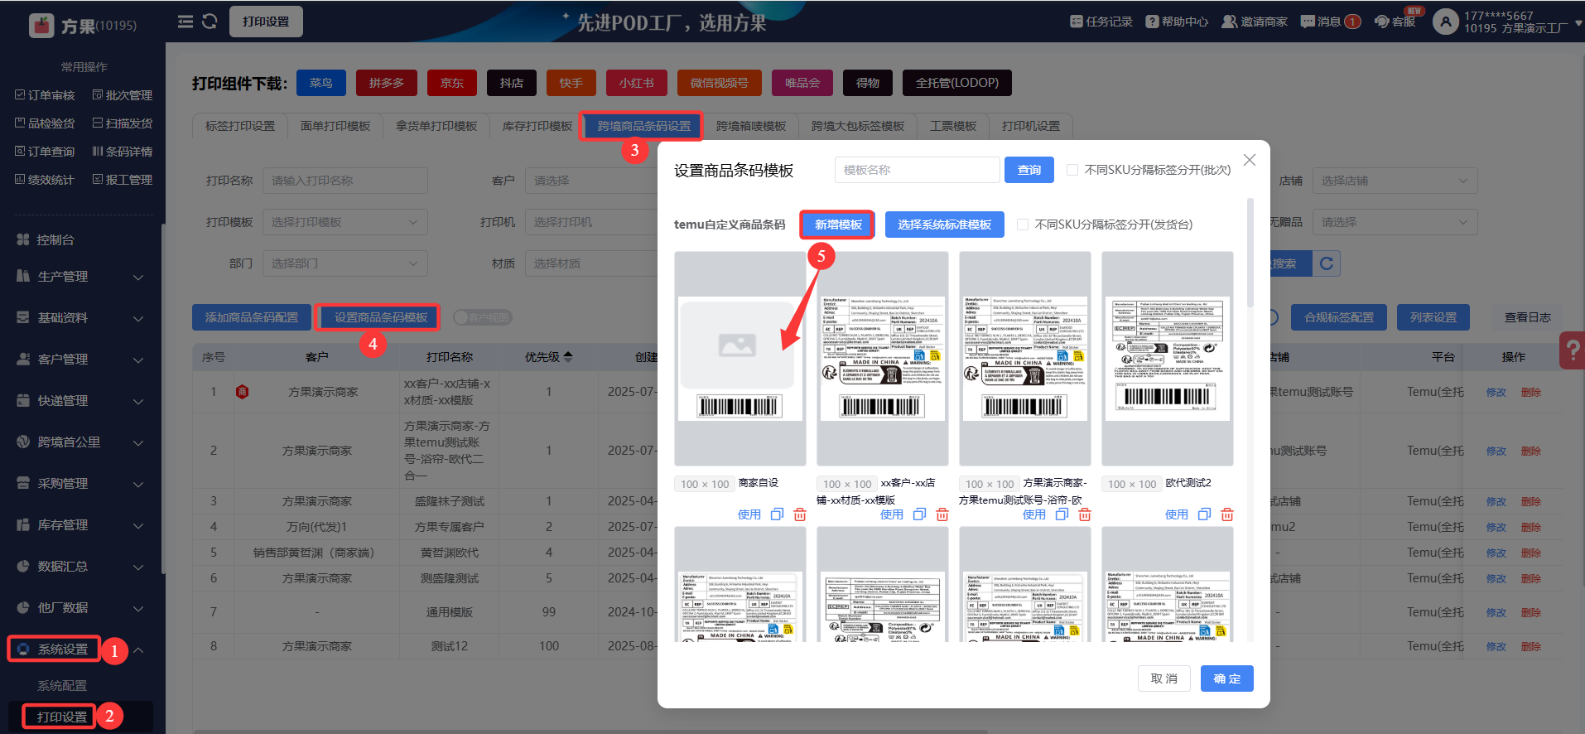Delete the xx客户-xx店铺 template

point(942,514)
